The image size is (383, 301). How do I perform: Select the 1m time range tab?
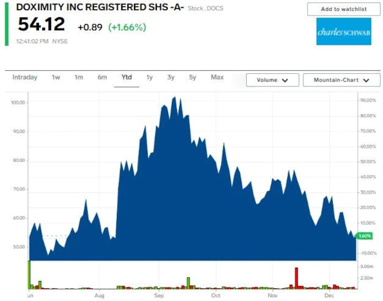[78, 77]
